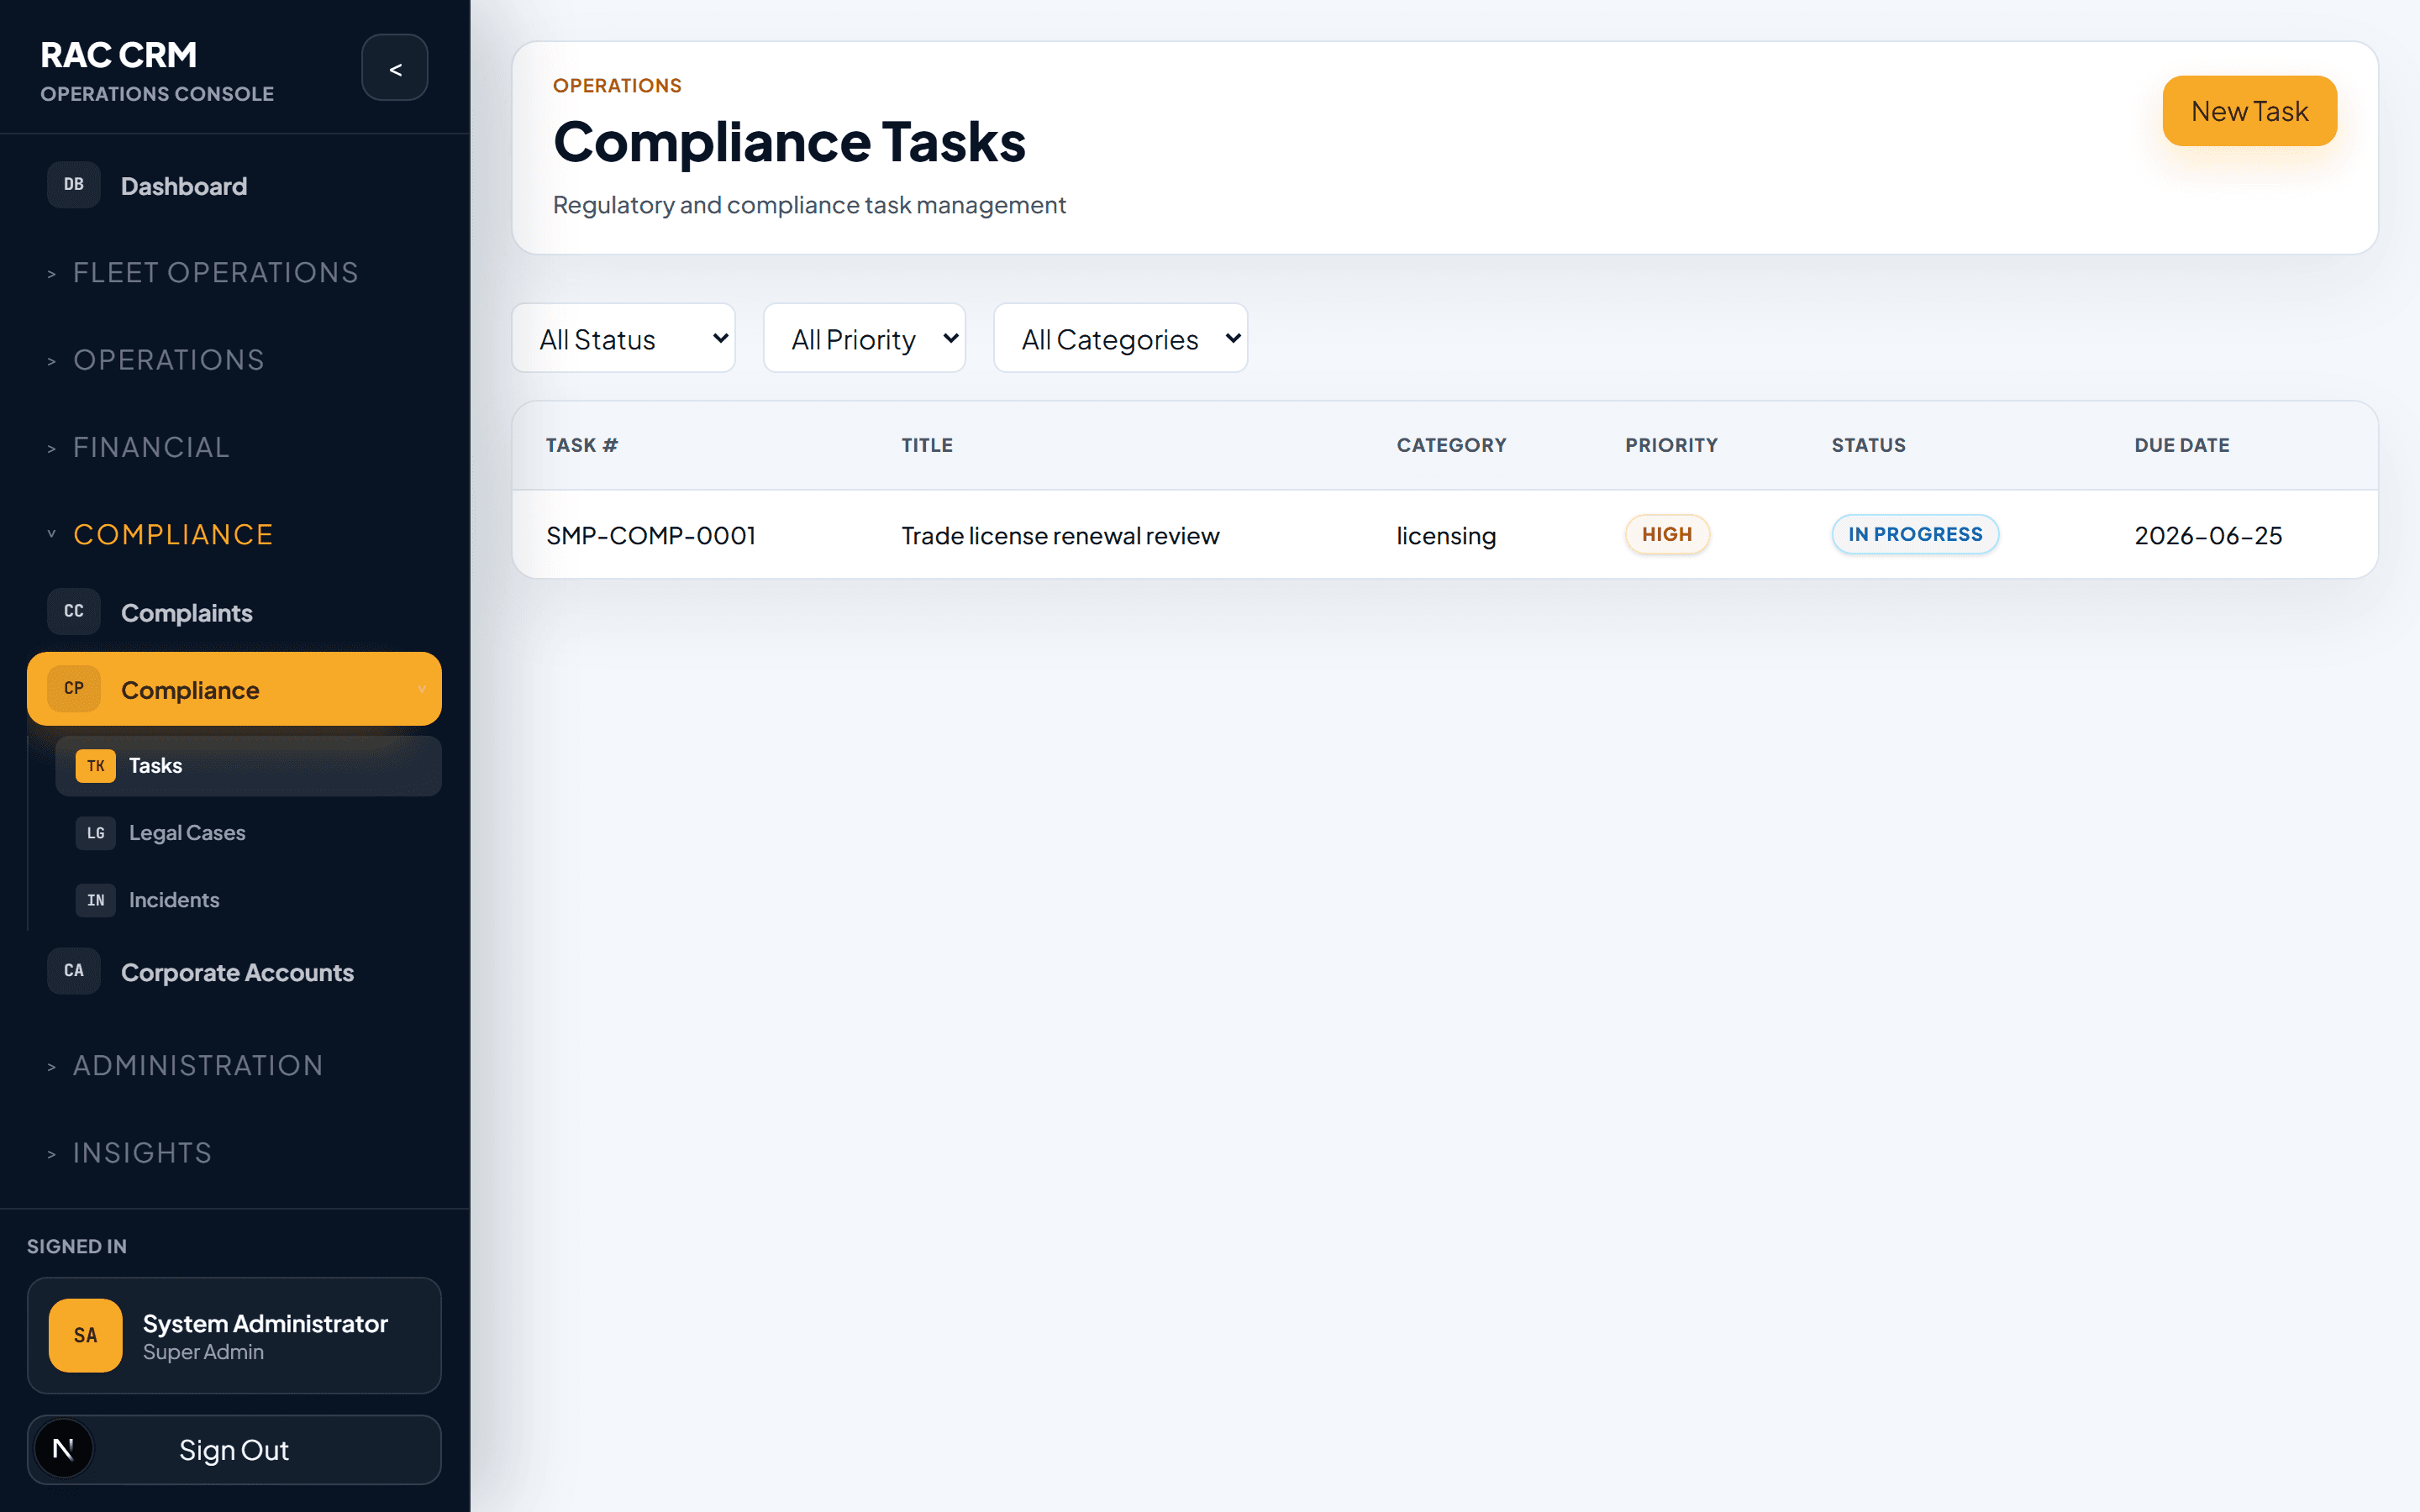Go to the Dashboard page
This screenshot has height=1512, width=2420.
tap(234, 185)
